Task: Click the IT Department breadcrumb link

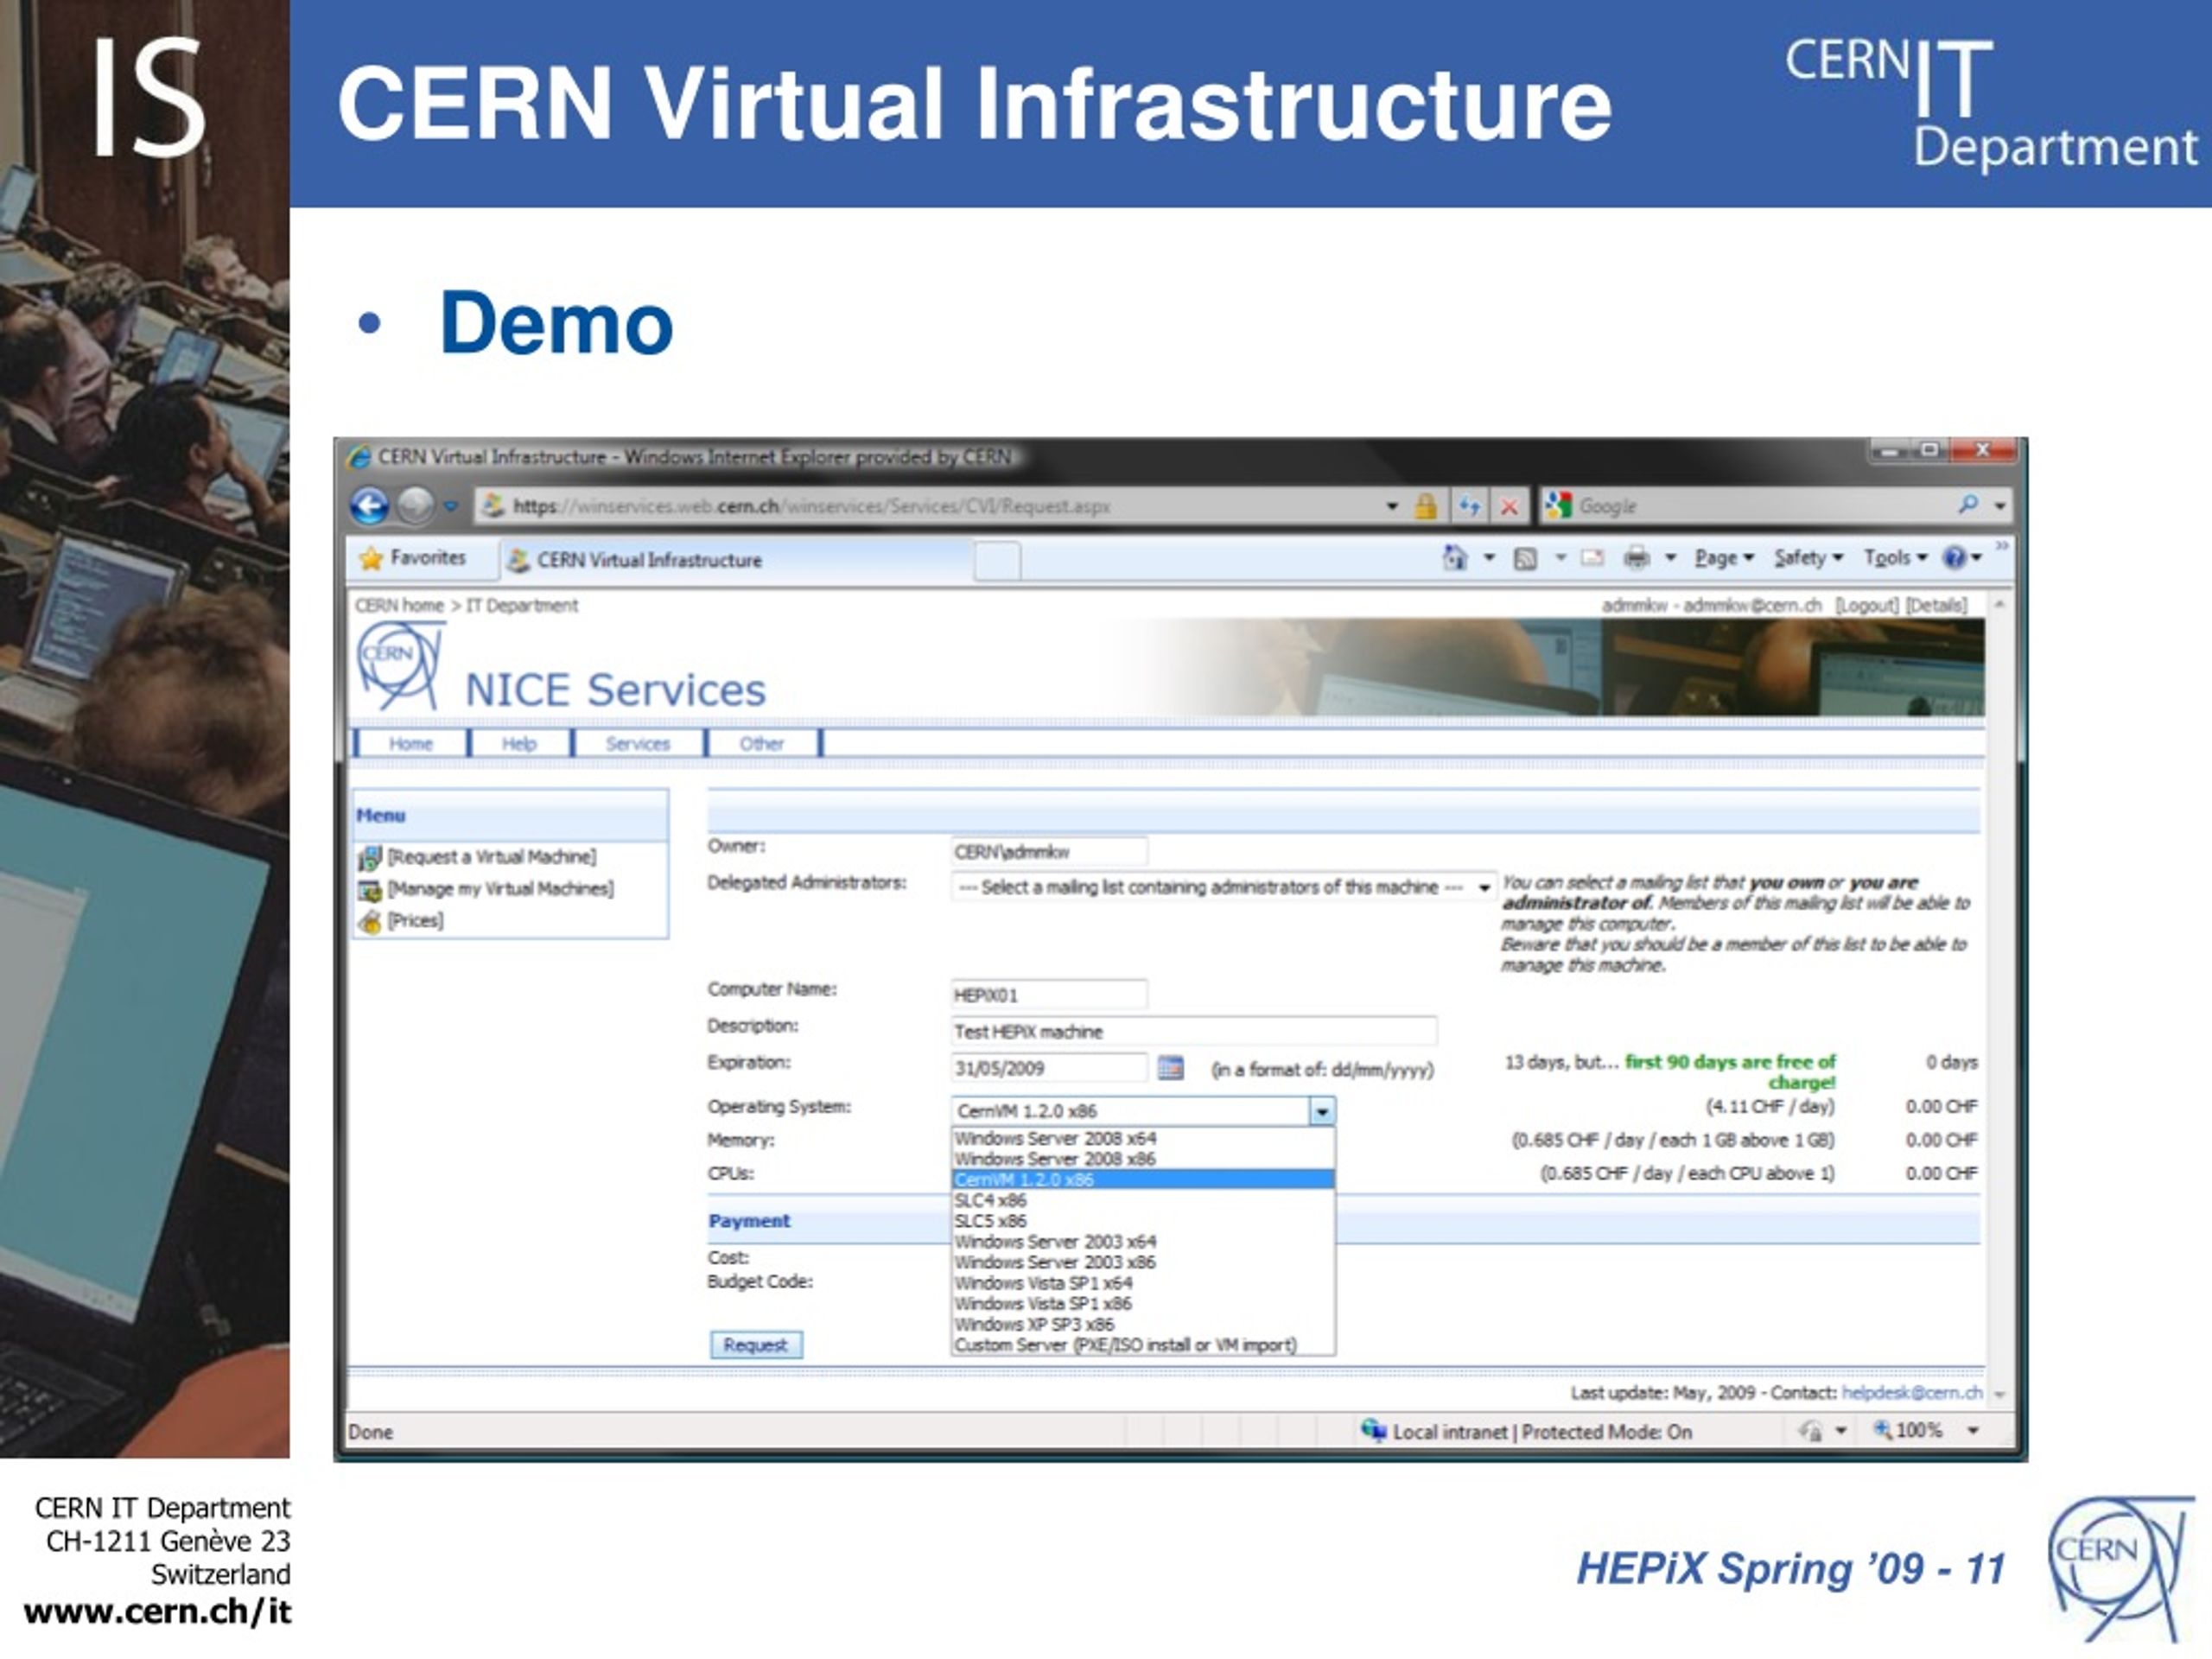Action: pos(522,605)
